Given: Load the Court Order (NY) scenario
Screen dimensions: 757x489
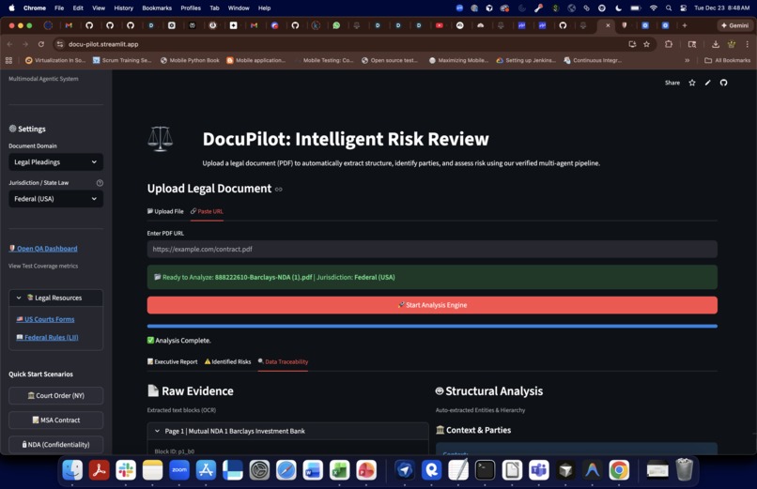Looking at the screenshot, I should [56, 395].
